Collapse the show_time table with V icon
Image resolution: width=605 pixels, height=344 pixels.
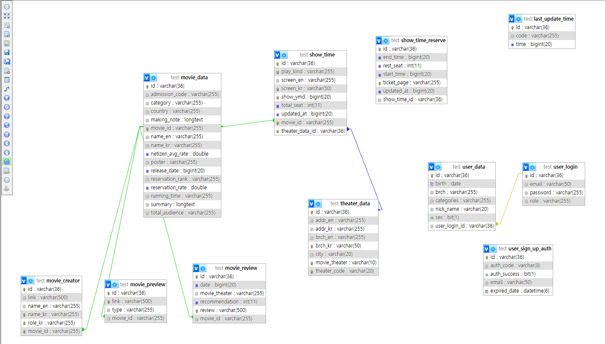point(277,55)
